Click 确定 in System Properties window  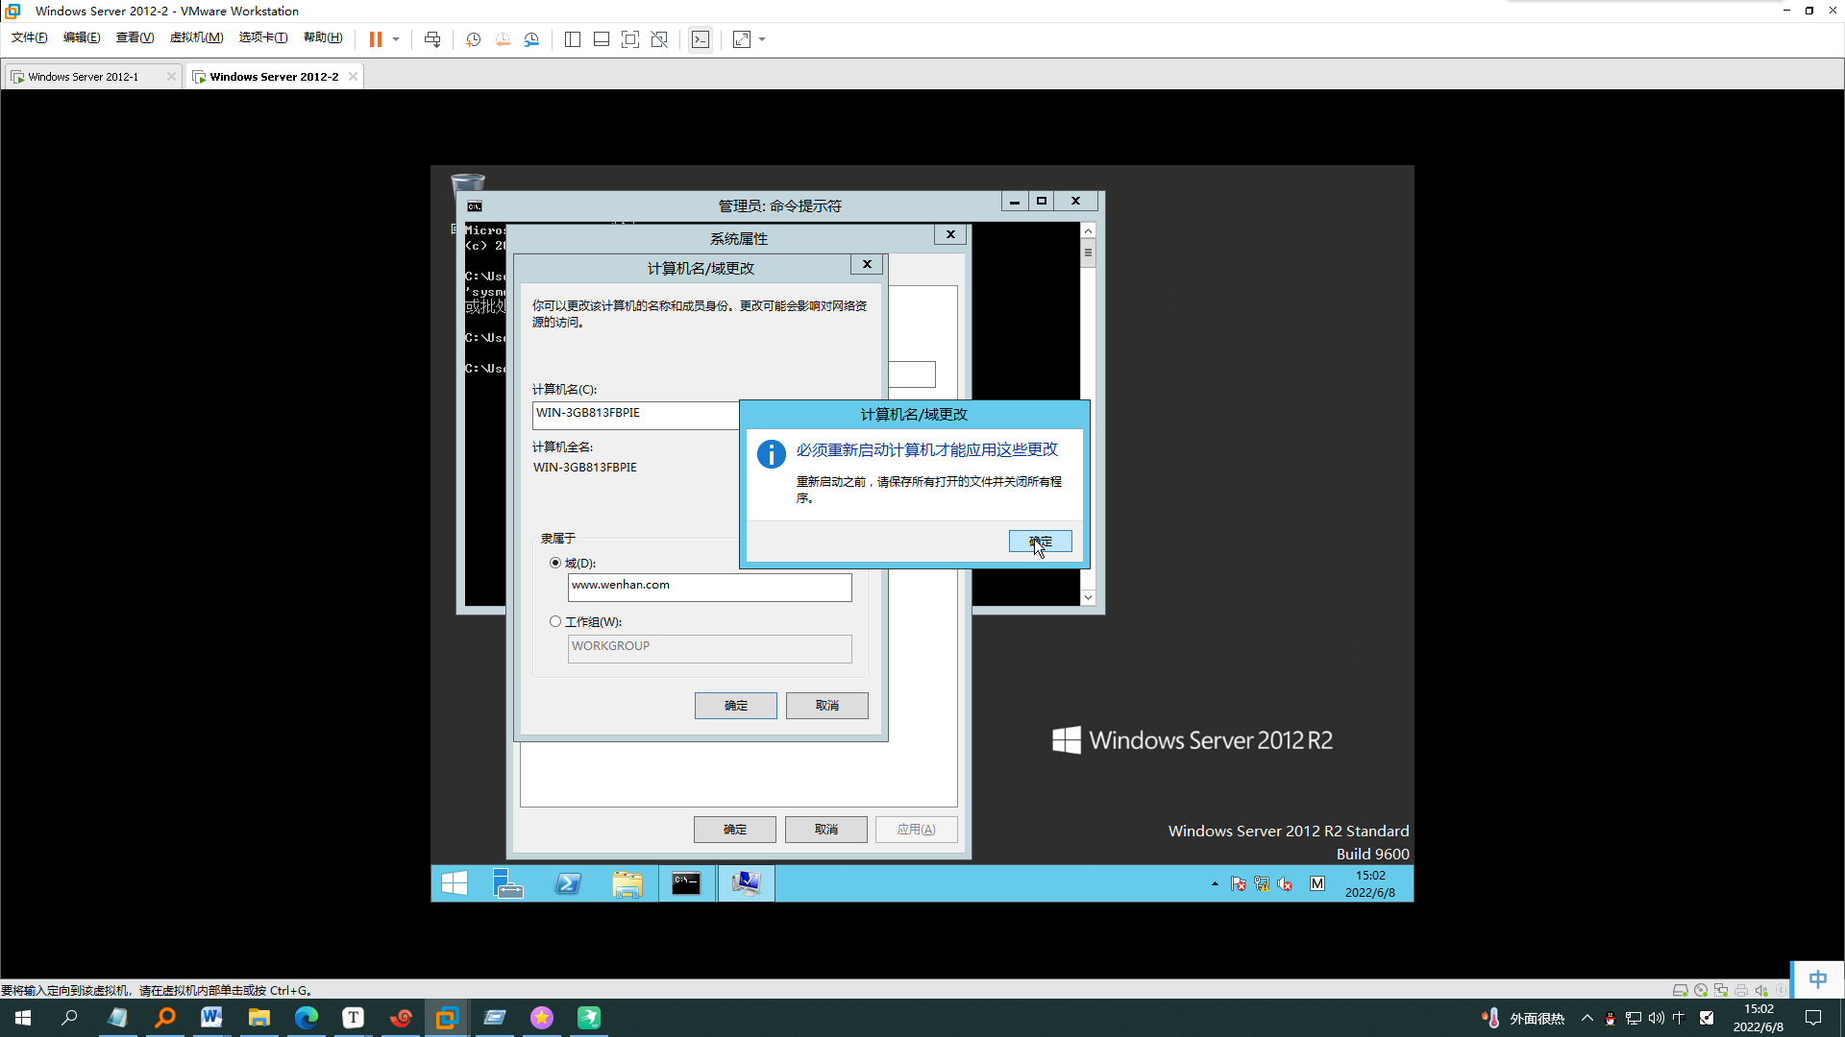734,830
